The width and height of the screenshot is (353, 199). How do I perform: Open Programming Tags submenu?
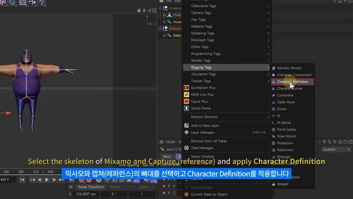click(x=227, y=54)
